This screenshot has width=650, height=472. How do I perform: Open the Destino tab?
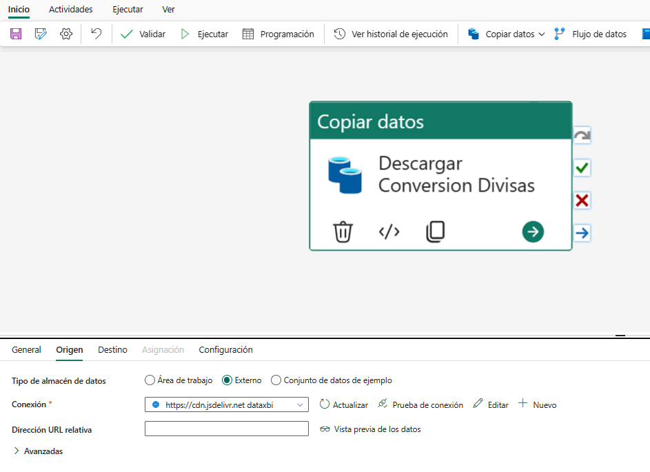tap(112, 349)
